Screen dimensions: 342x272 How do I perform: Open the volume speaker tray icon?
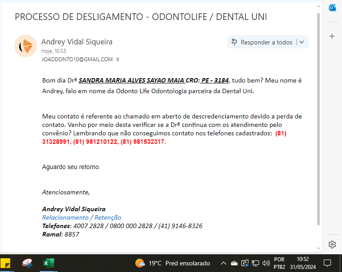pyautogui.click(x=266, y=263)
